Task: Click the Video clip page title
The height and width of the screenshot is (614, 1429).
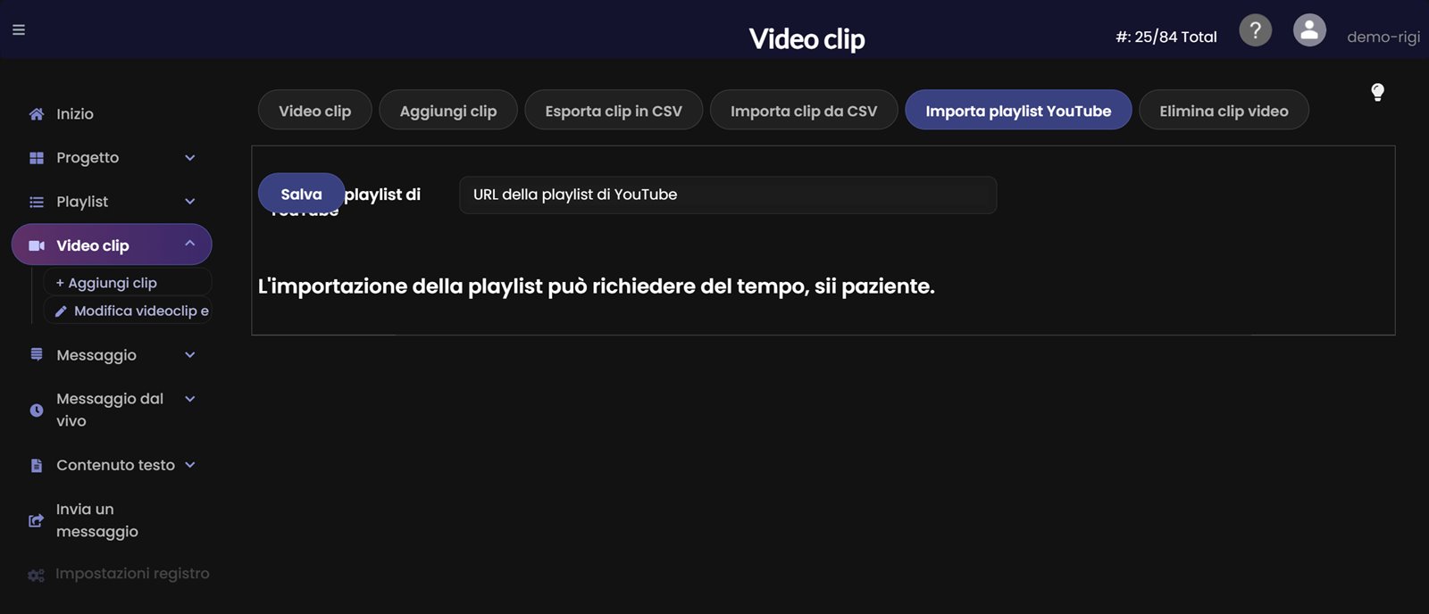Action: (x=806, y=38)
